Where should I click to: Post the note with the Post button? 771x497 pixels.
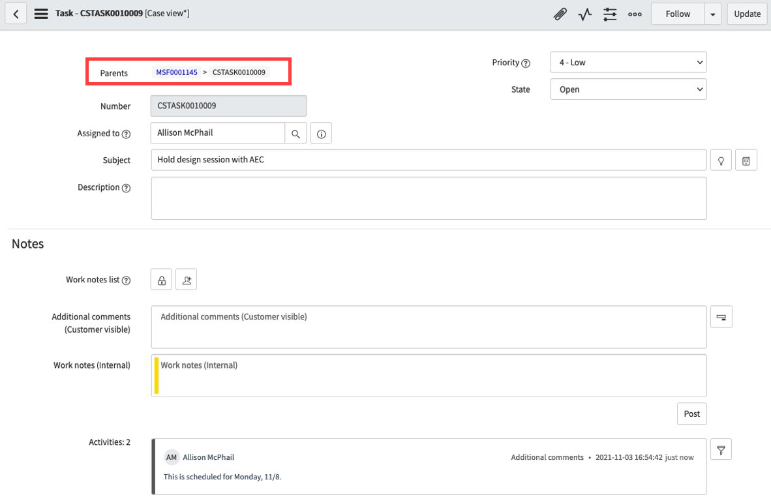(x=691, y=414)
